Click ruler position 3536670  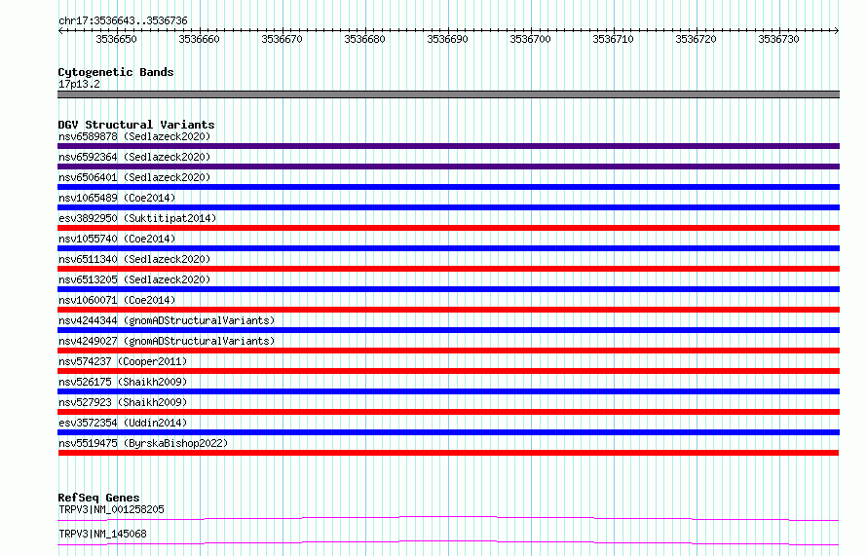click(x=282, y=39)
